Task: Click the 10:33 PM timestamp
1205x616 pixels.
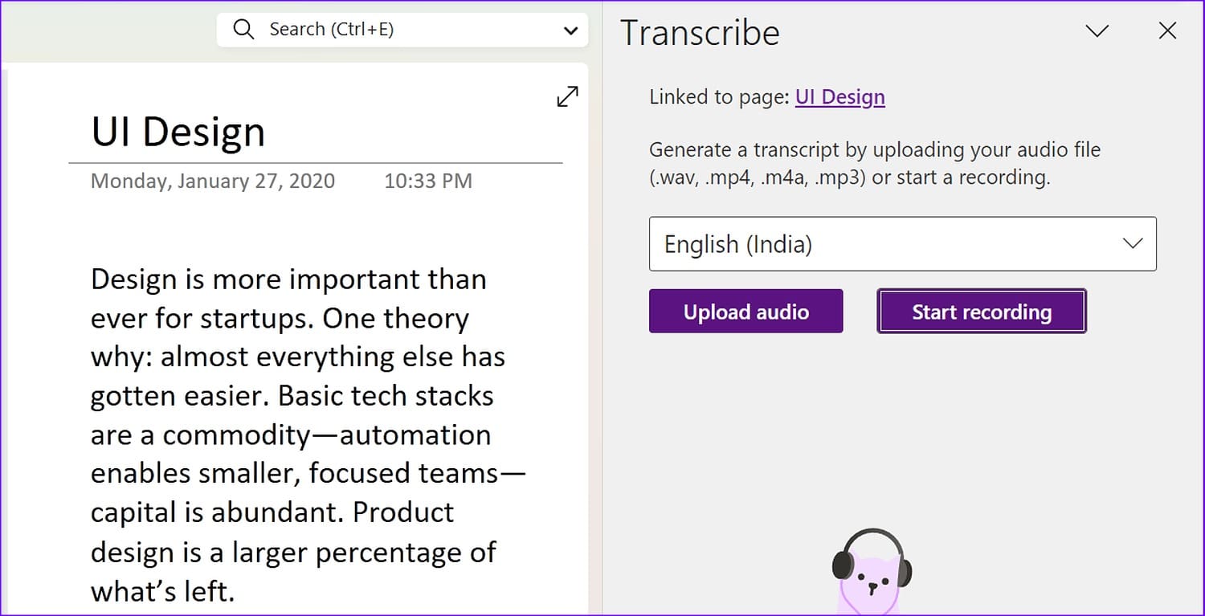Action: pyautogui.click(x=428, y=181)
